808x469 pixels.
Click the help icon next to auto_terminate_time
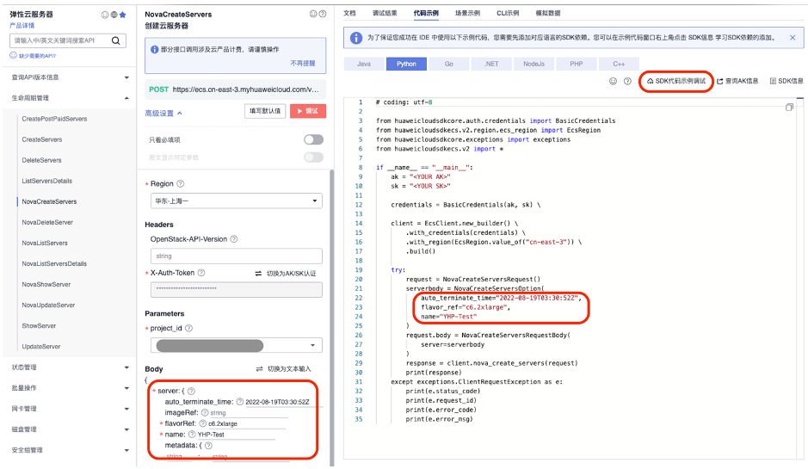pyautogui.click(x=239, y=402)
